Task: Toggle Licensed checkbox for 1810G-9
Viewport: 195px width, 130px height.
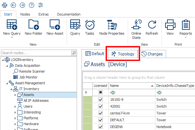Action: (x=100, y=100)
